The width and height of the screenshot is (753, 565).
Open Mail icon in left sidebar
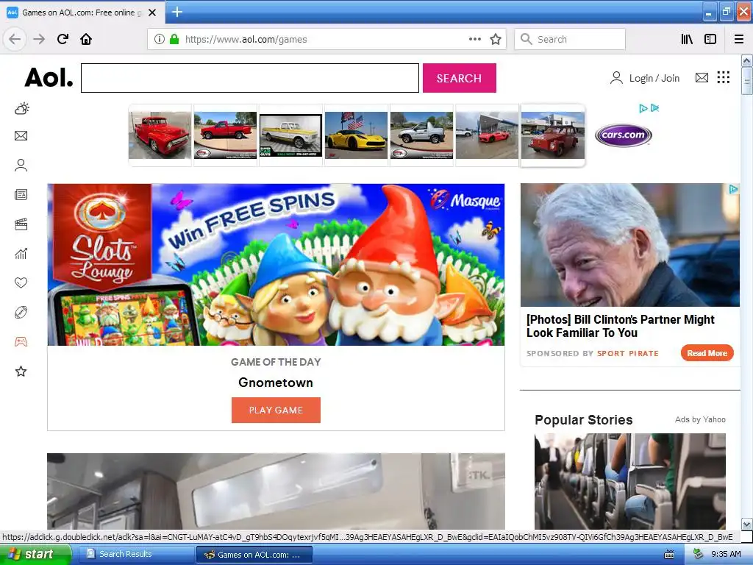tap(21, 136)
